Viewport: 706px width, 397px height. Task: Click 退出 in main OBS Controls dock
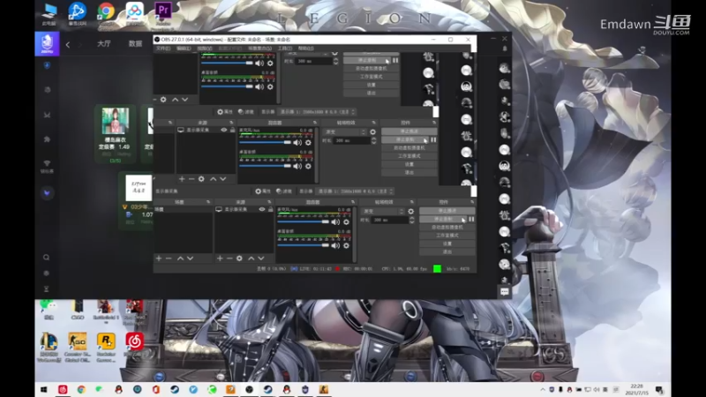[447, 251]
